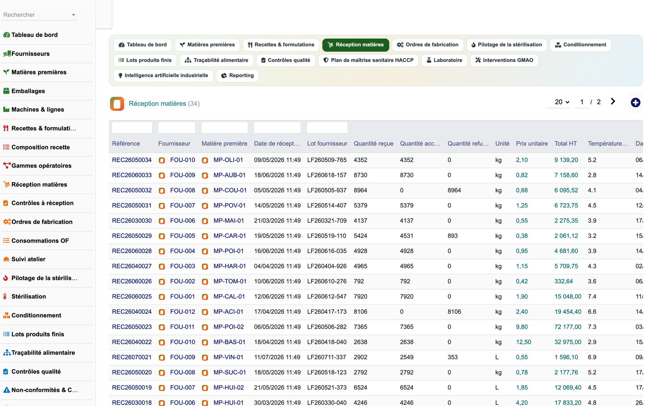Open reception REC26060033
The width and height of the screenshot is (657, 406).
[x=132, y=175]
